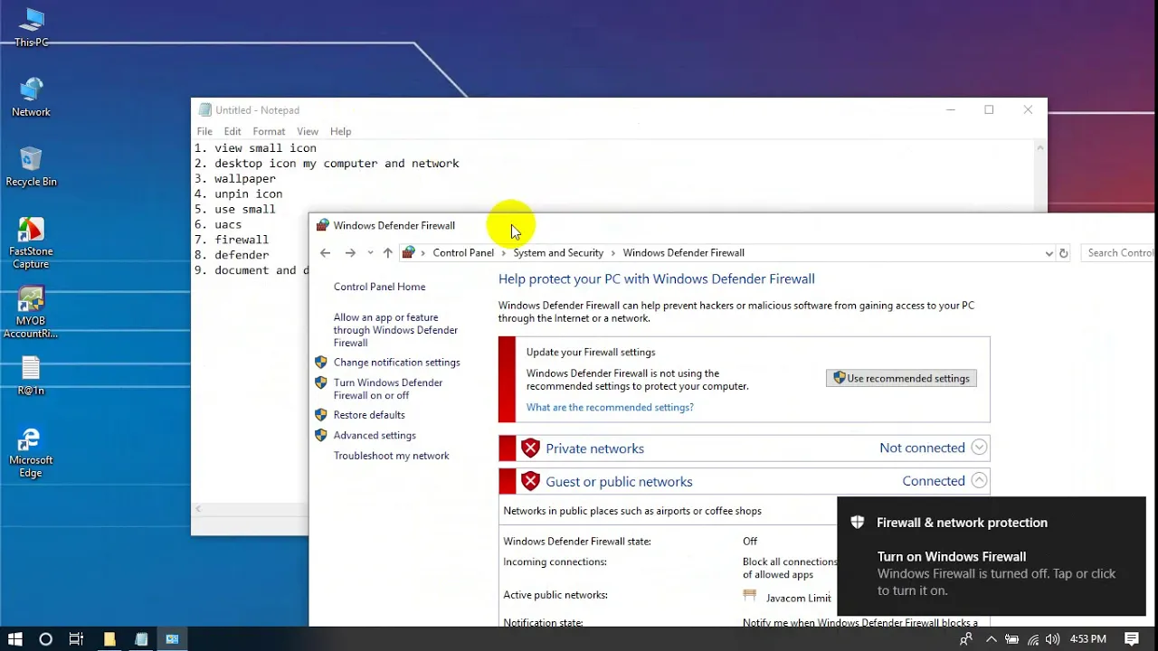The width and height of the screenshot is (1158, 651).
Task: Open Notepad Help menu
Action: (340, 132)
